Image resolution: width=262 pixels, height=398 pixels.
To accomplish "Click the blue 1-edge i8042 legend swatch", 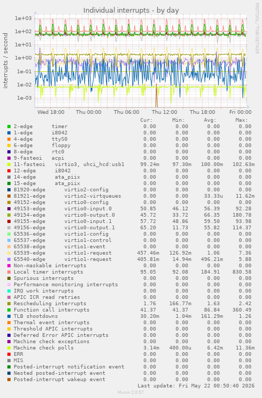I will coord(9,133).
